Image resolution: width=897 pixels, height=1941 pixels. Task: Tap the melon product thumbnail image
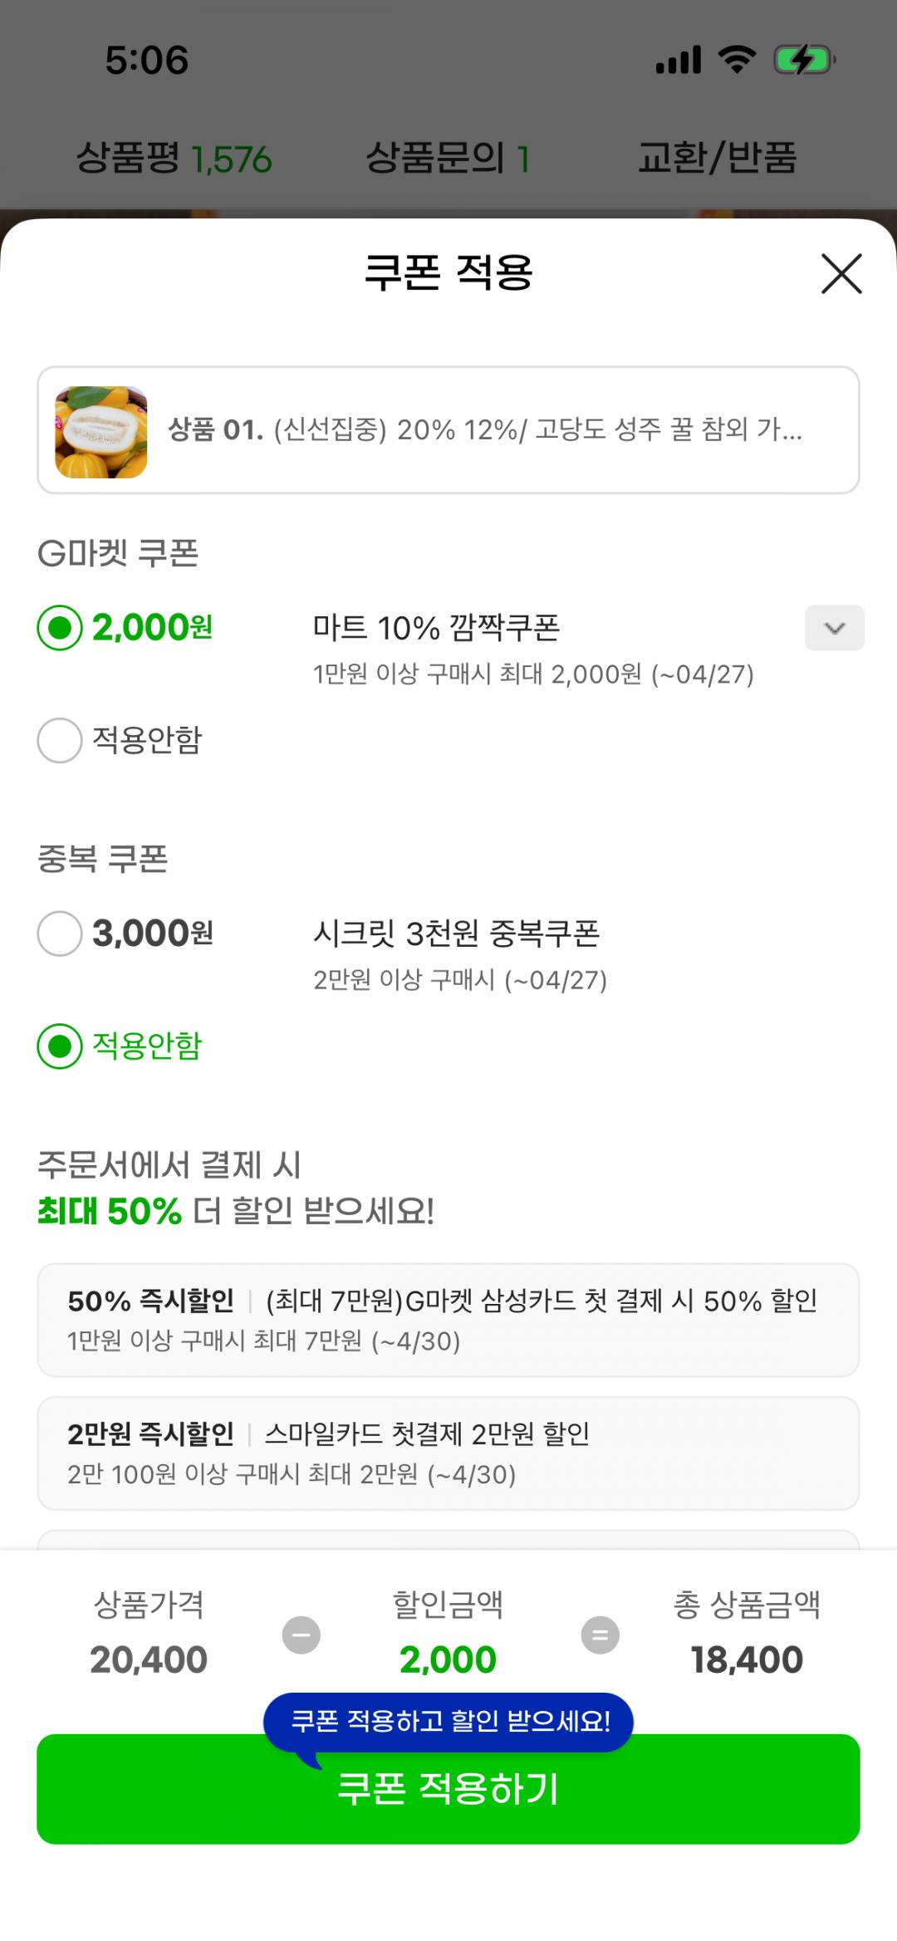[x=101, y=431]
